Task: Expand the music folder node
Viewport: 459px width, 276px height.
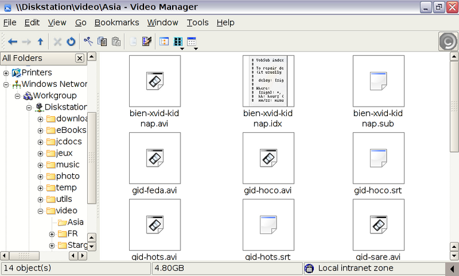Action: click(x=41, y=165)
